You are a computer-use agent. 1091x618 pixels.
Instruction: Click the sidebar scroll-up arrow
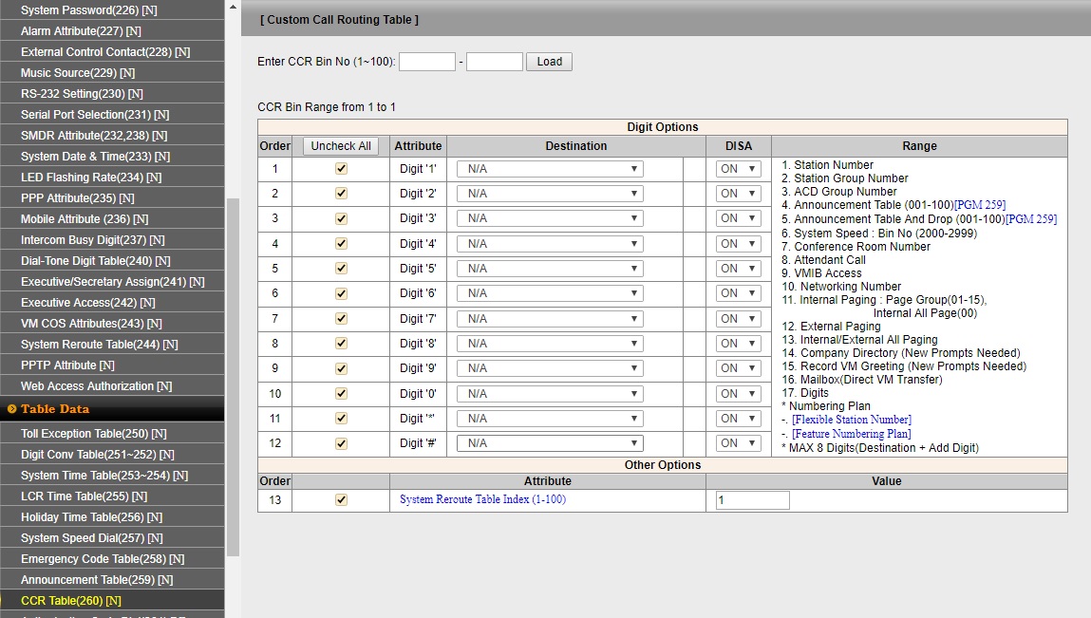[x=233, y=8]
